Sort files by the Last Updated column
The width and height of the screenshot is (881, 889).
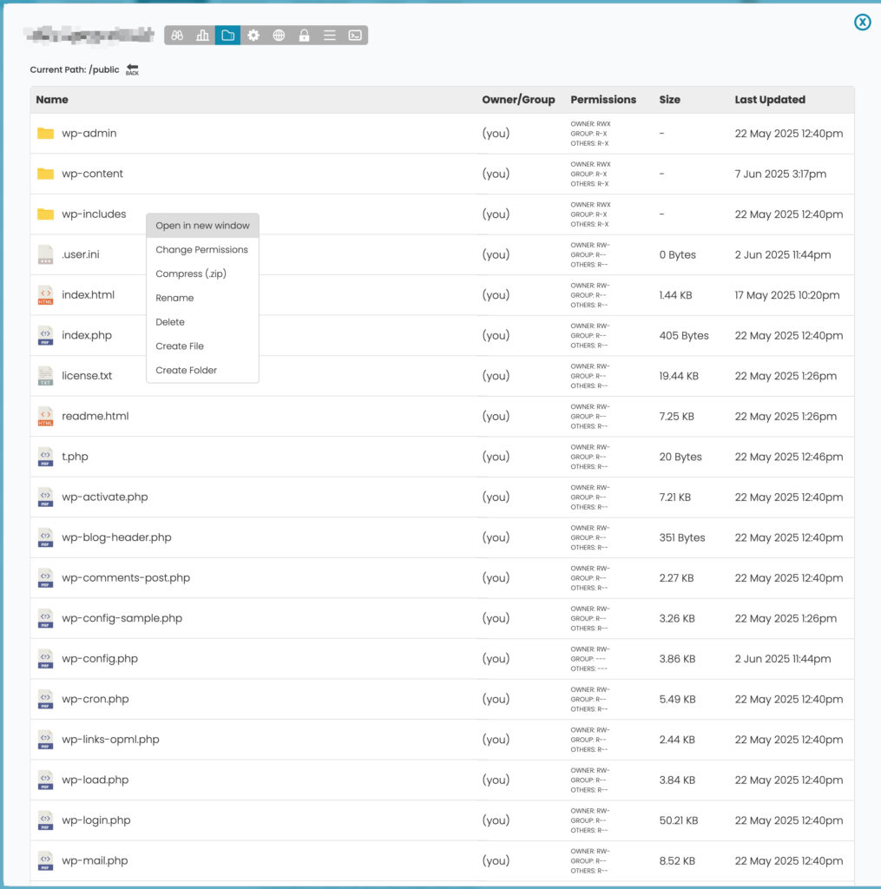pyautogui.click(x=769, y=99)
